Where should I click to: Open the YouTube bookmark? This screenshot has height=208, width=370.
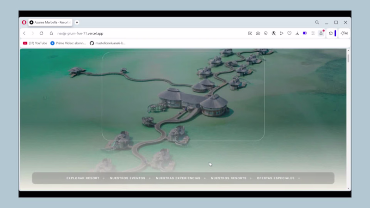[35, 43]
